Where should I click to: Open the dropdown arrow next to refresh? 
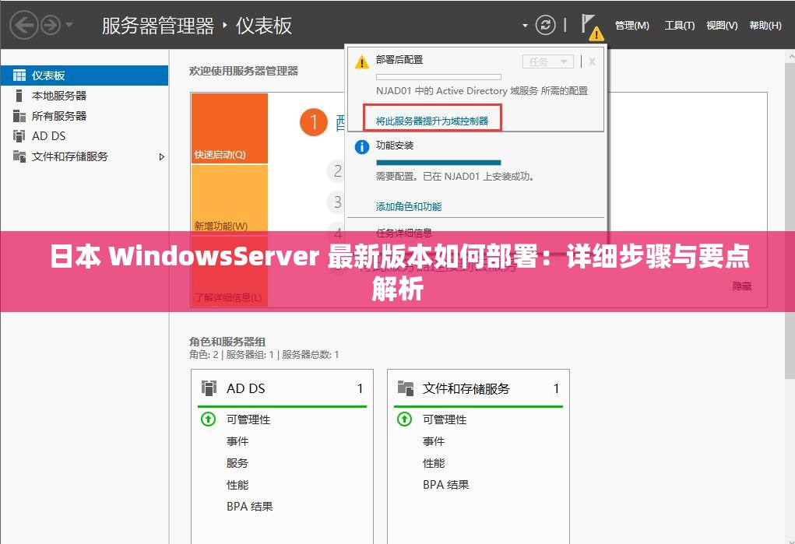(x=526, y=24)
